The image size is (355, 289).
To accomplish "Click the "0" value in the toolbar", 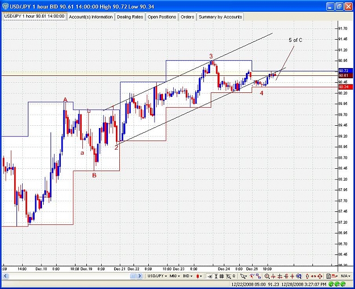I will [234, 276].
